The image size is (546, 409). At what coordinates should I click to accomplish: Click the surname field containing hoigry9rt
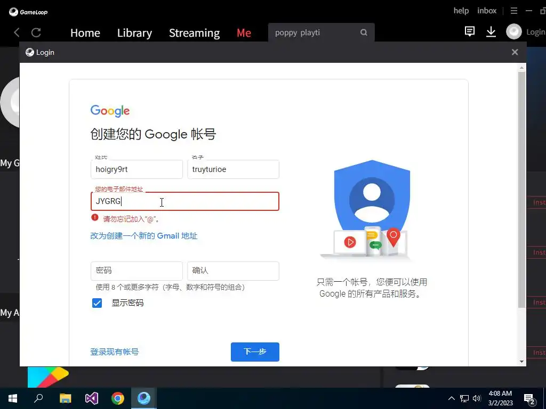(x=136, y=169)
